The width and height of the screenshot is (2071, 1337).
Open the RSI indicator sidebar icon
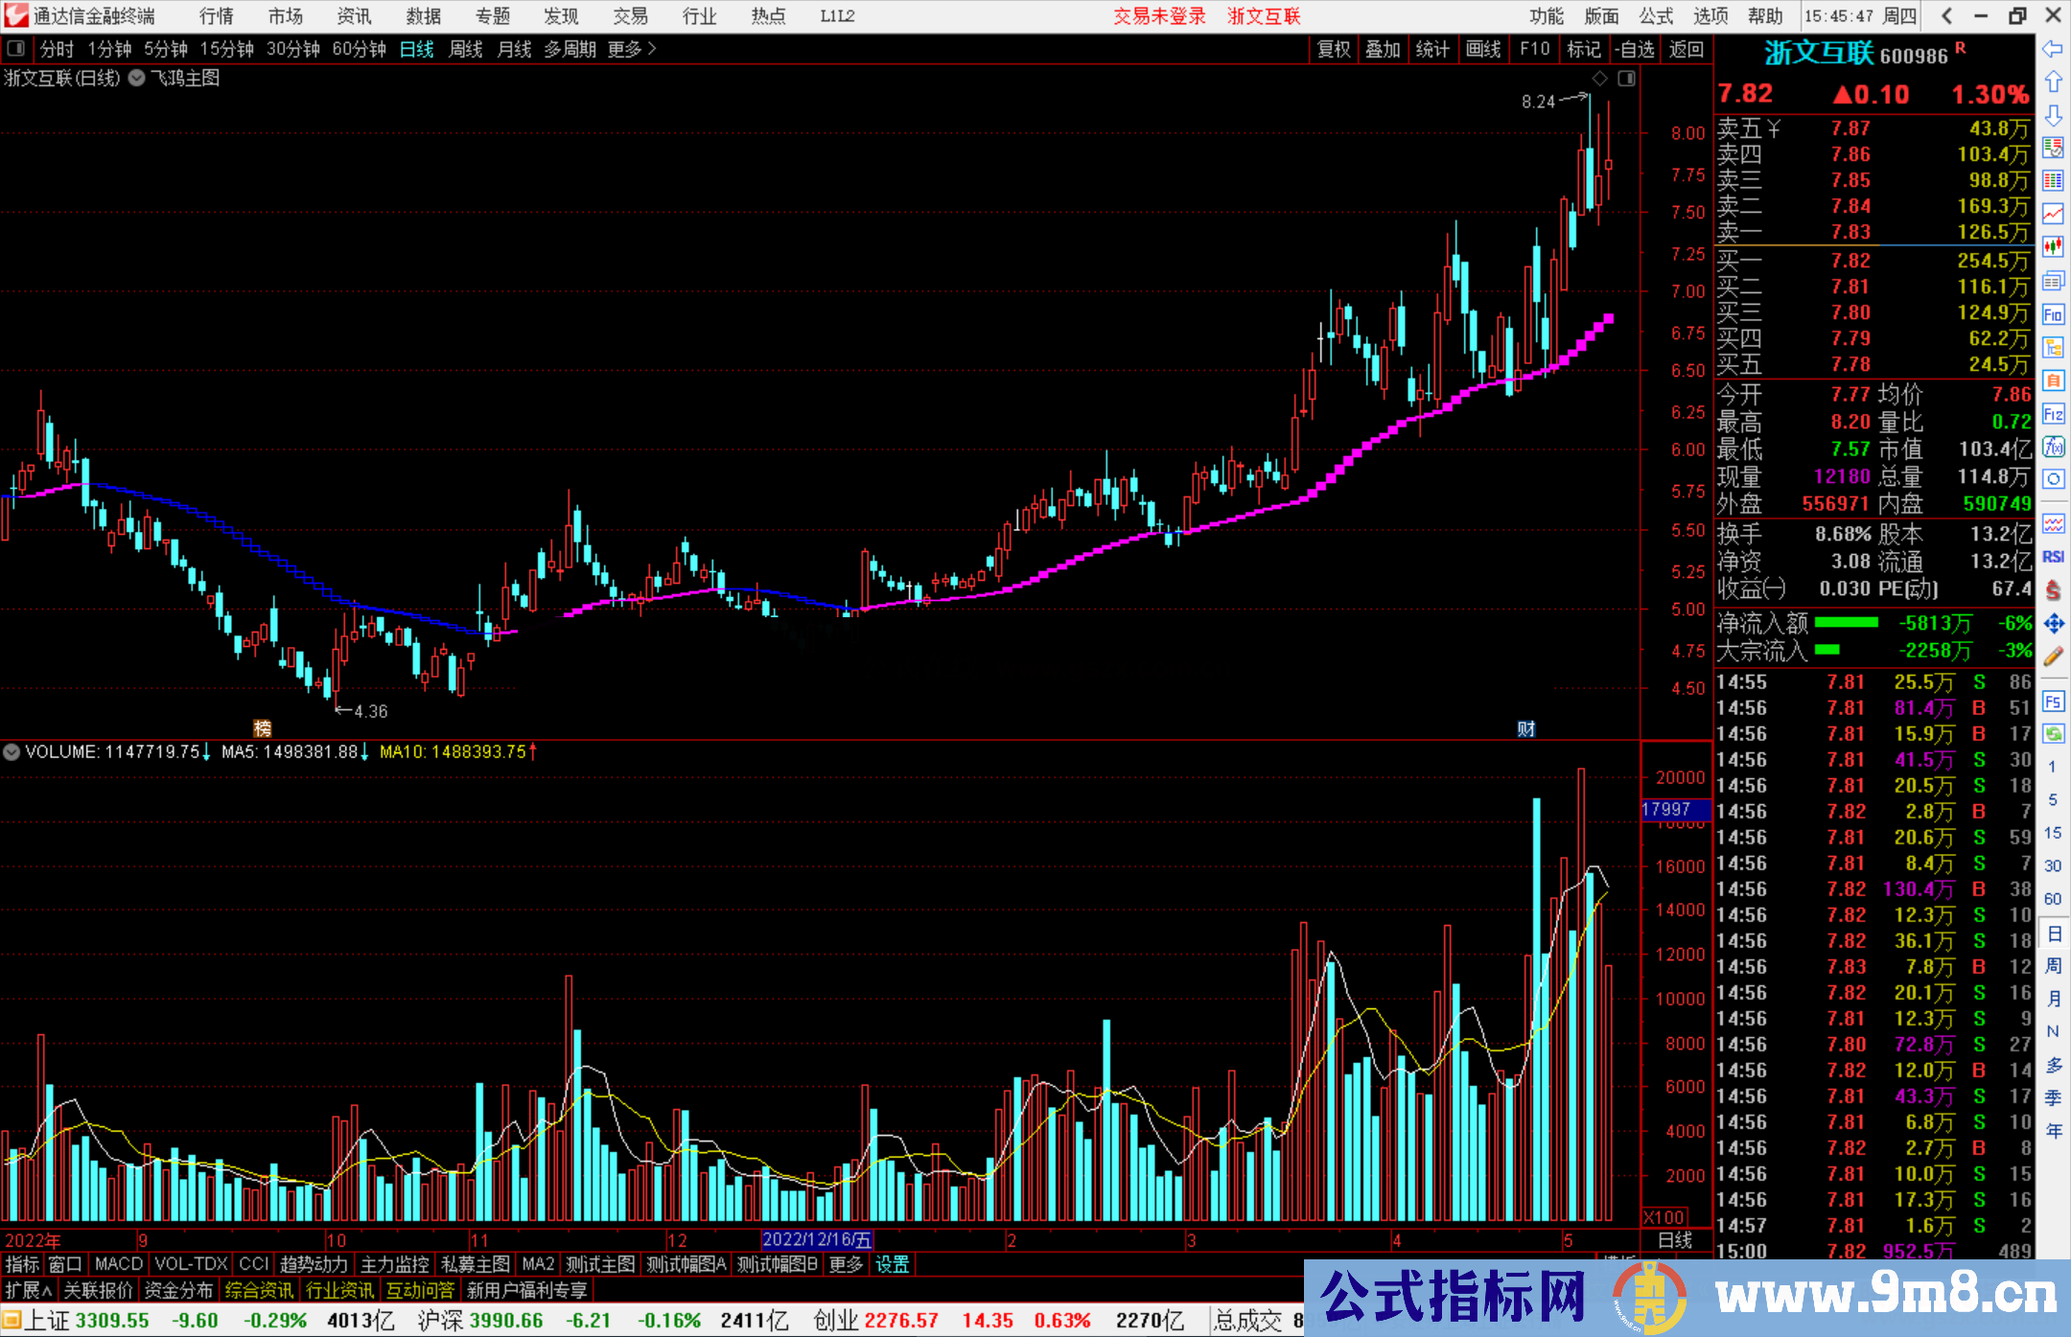click(x=2053, y=557)
